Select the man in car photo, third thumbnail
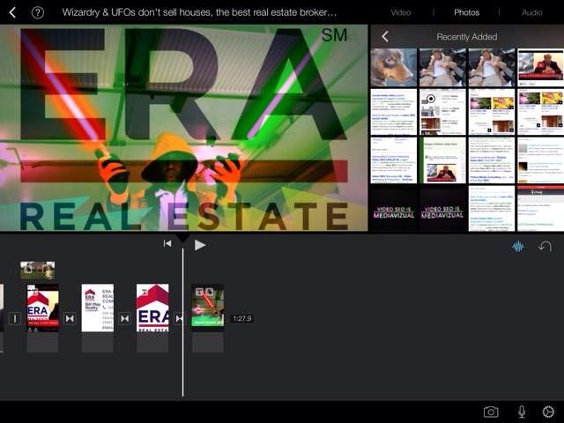 coord(492,67)
